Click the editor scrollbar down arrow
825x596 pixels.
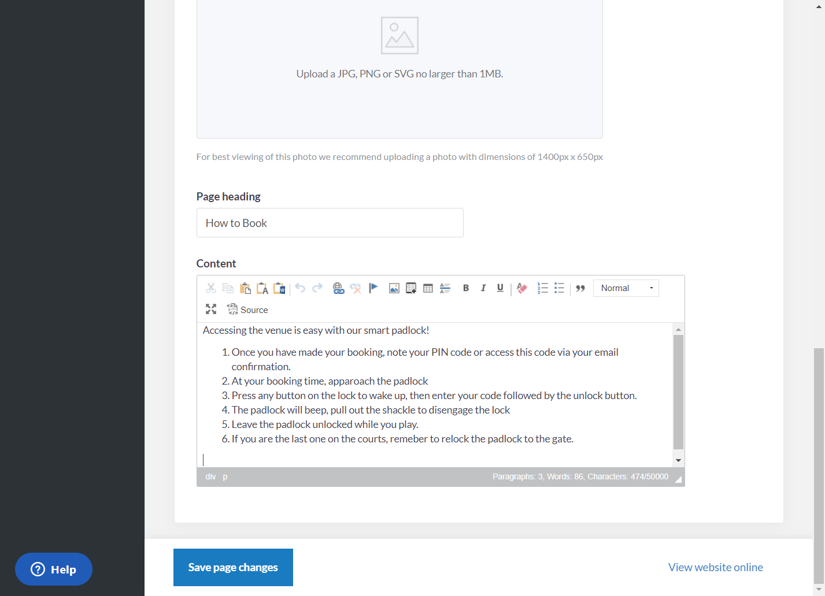point(679,460)
